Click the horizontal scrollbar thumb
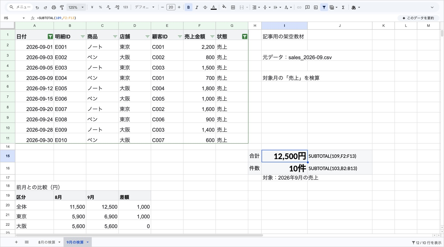The image size is (444, 247). click(139, 235)
